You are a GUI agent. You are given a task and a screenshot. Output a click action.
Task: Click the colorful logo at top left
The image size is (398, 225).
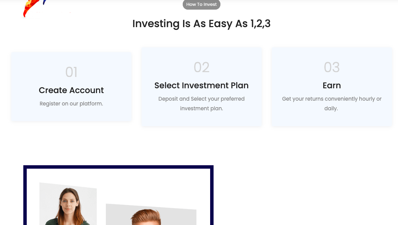(34, 8)
